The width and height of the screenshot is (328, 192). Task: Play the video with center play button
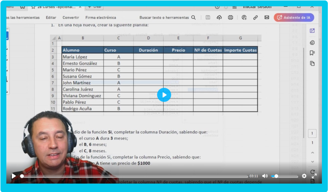click(x=164, y=95)
